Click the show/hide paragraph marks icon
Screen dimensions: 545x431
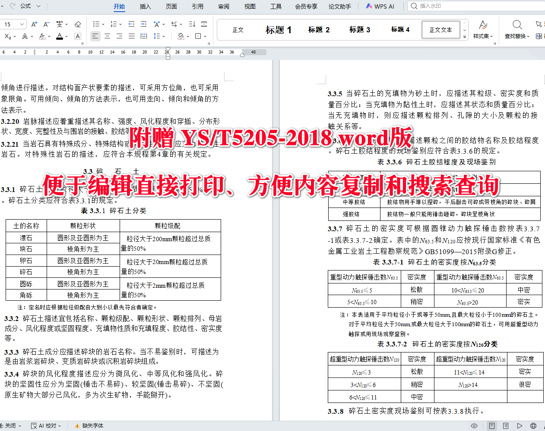click(x=204, y=24)
